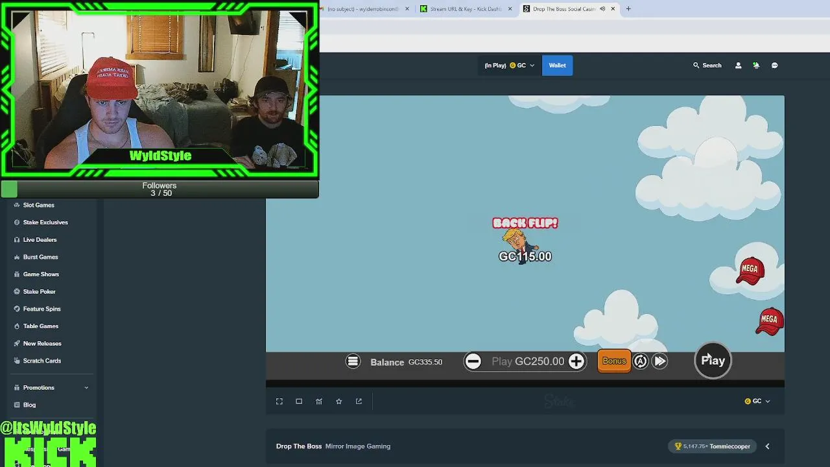
Task: Close the Stream URL & Key tab
Action: 510,9
